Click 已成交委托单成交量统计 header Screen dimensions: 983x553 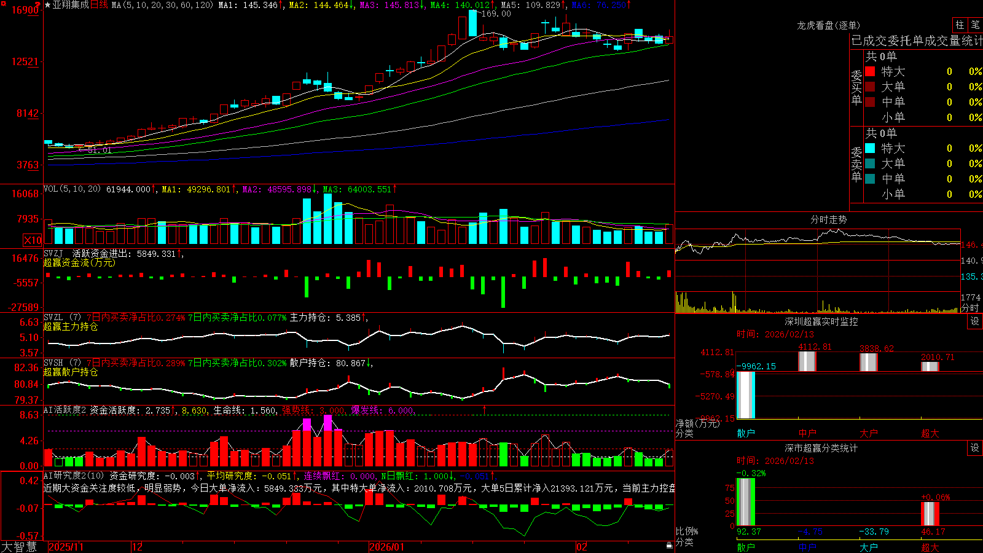[x=917, y=41]
